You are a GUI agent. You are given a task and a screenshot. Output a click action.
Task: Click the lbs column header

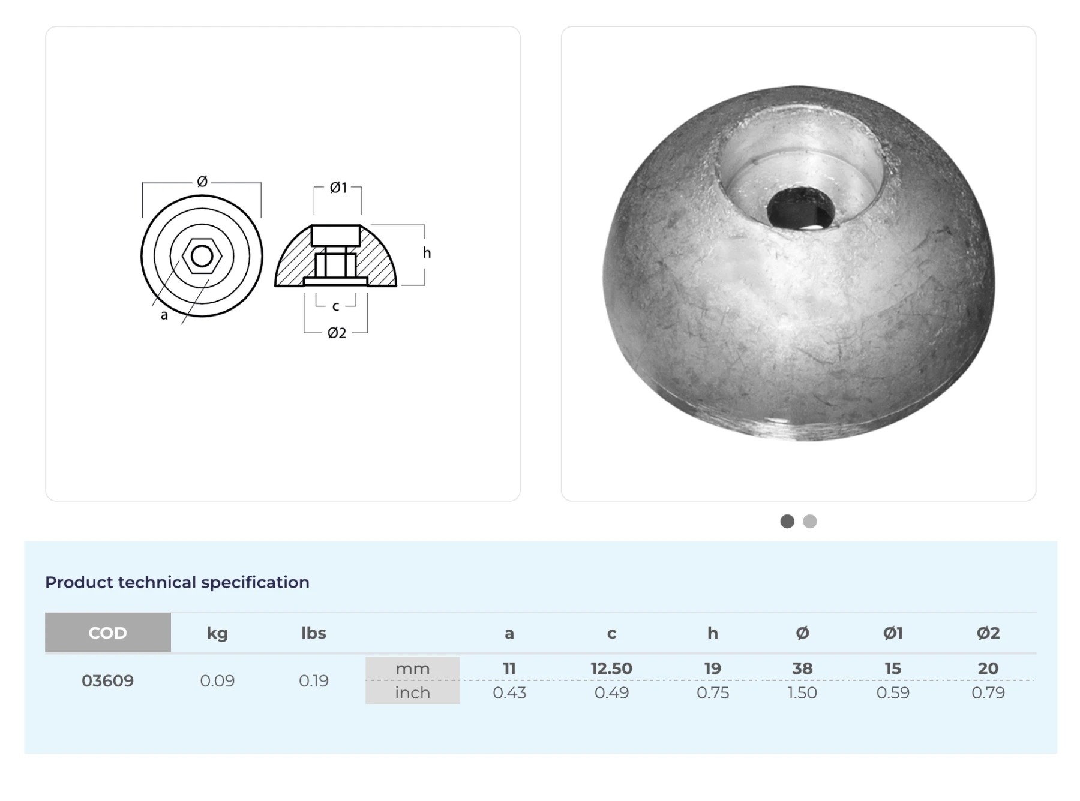314,633
